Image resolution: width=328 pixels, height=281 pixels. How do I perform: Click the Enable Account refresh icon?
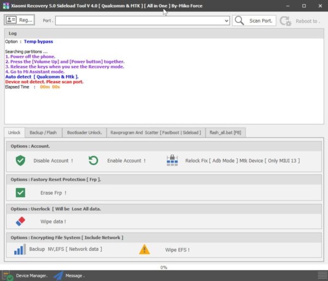[93, 160]
